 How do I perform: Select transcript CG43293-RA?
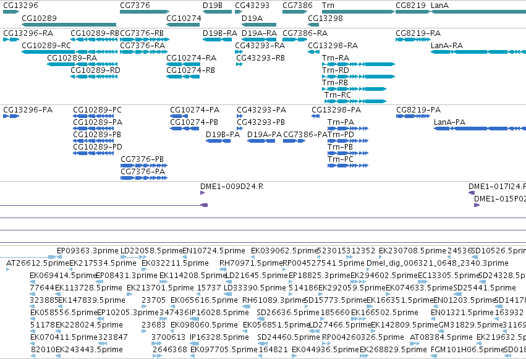239,52
